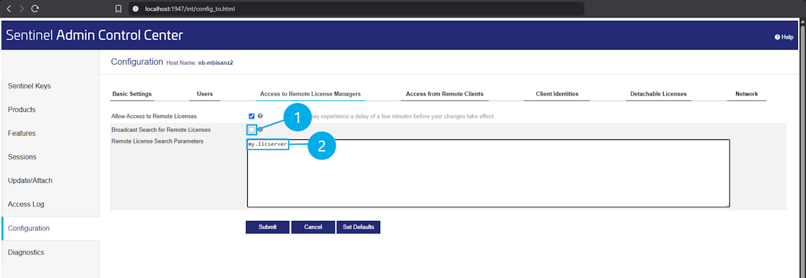This screenshot has height=278, width=806.
Task: Click the Cancel button
Action: 313,227
